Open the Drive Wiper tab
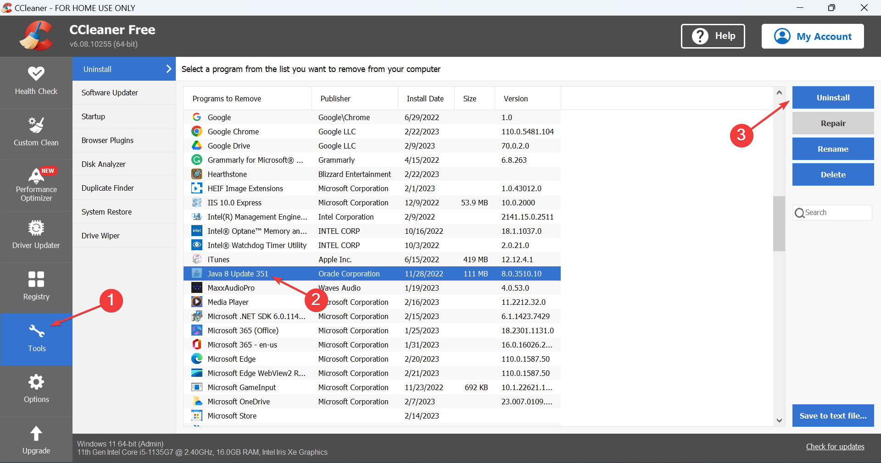Viewport: 881px width, 463px height. click(x=124, y=236)
